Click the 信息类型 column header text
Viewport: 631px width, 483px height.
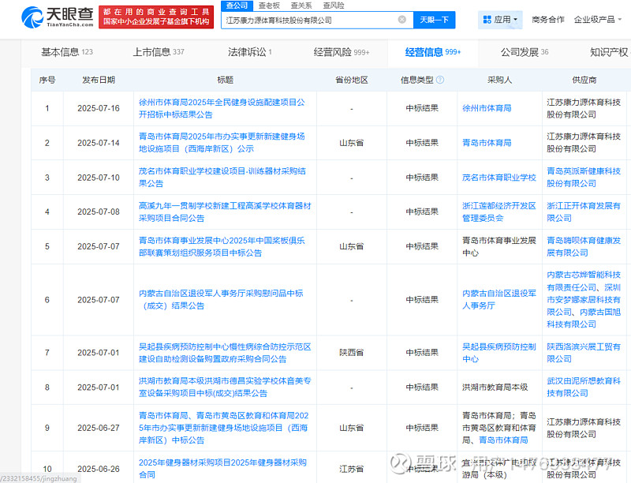417,80
